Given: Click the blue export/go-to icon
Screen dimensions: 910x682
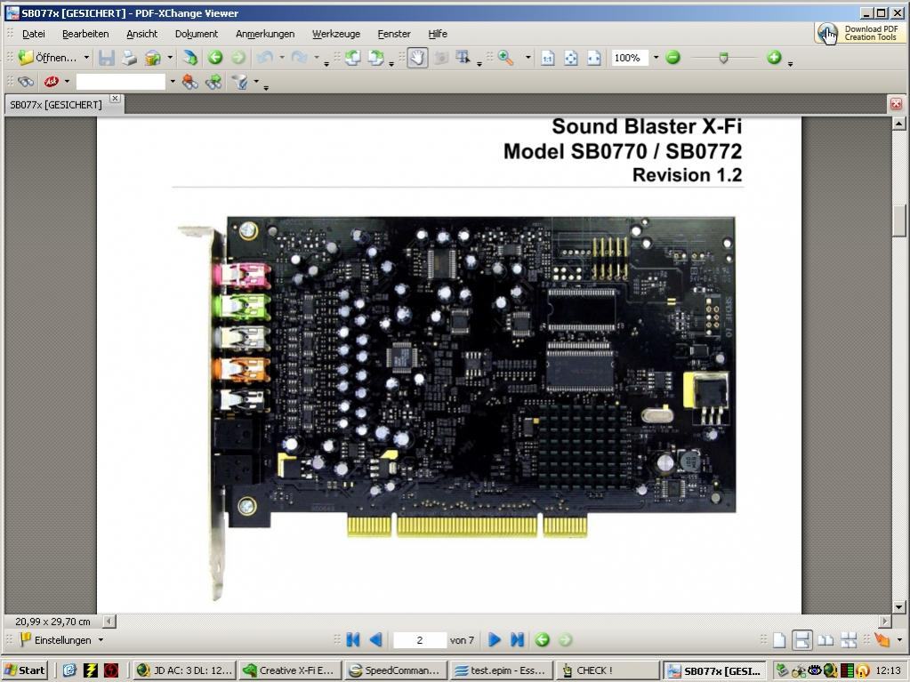Looking at the screenshot, I should 189,58.
